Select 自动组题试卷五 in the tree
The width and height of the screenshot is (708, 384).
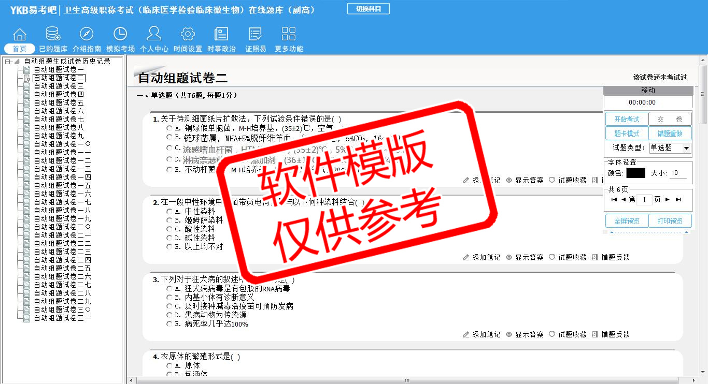pyautogui.click(x=59, y=103)
